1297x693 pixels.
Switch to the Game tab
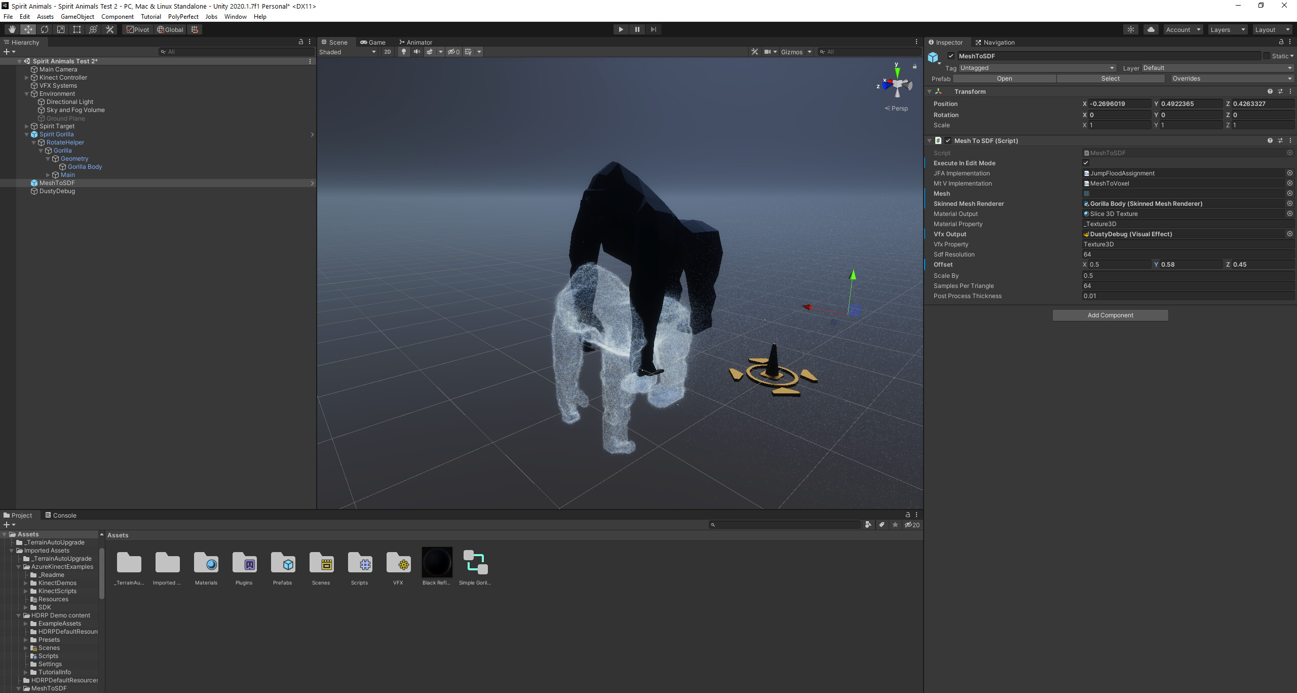[x=373, y=42]
